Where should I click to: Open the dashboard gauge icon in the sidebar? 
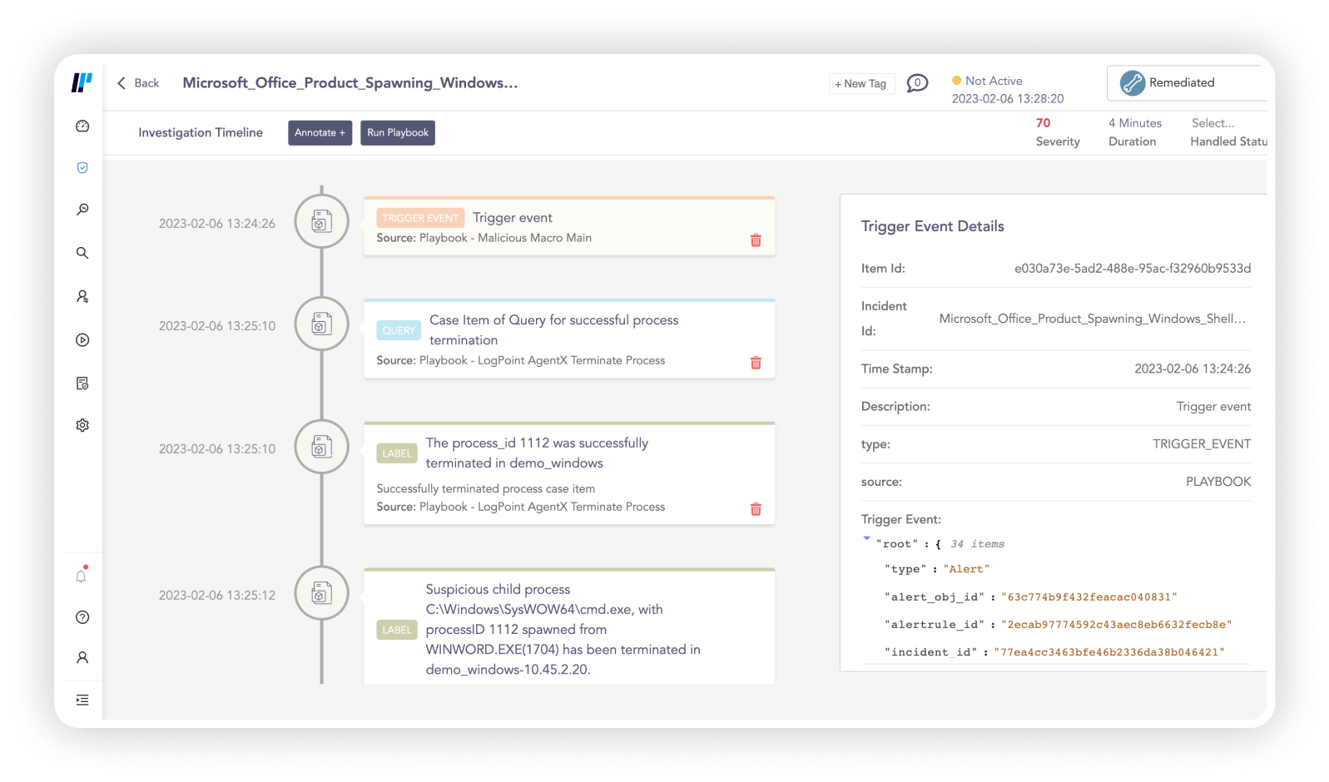point(82,126)
